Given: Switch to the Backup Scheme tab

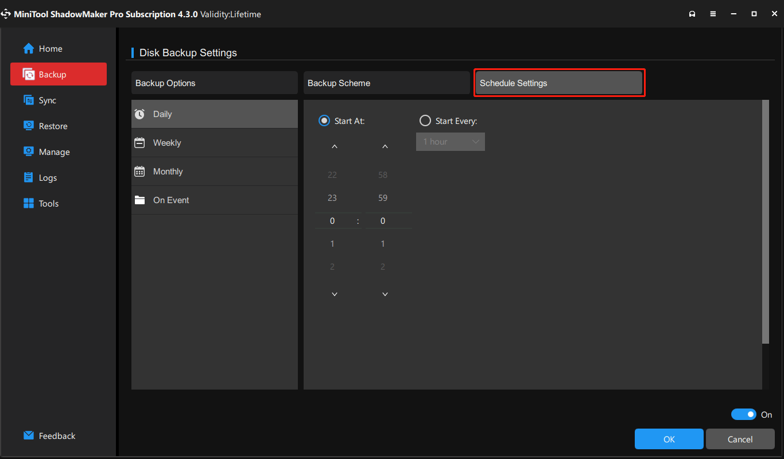Looking at the screenshot, I should pos(387,83).
